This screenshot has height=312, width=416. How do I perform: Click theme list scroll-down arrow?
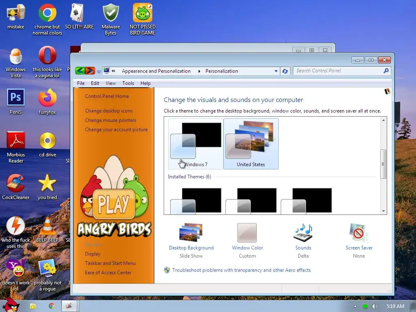coord(383,211)
